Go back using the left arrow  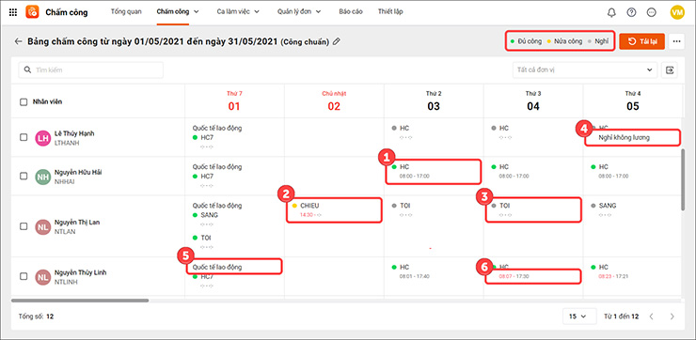tap(18, 41)
